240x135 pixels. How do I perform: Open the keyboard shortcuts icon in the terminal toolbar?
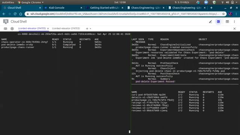(x=5, y=28)
